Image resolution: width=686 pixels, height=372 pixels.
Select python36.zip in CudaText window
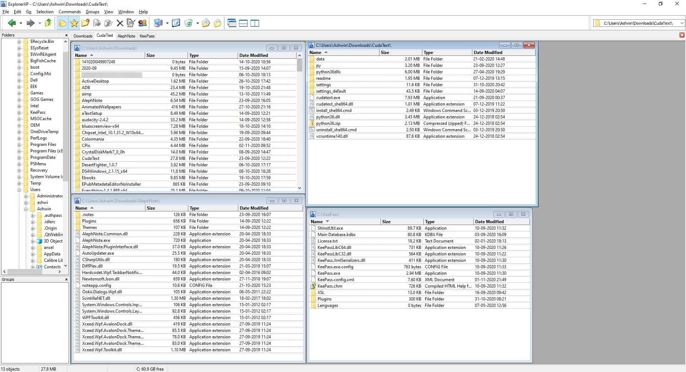(x=328, y=123)
